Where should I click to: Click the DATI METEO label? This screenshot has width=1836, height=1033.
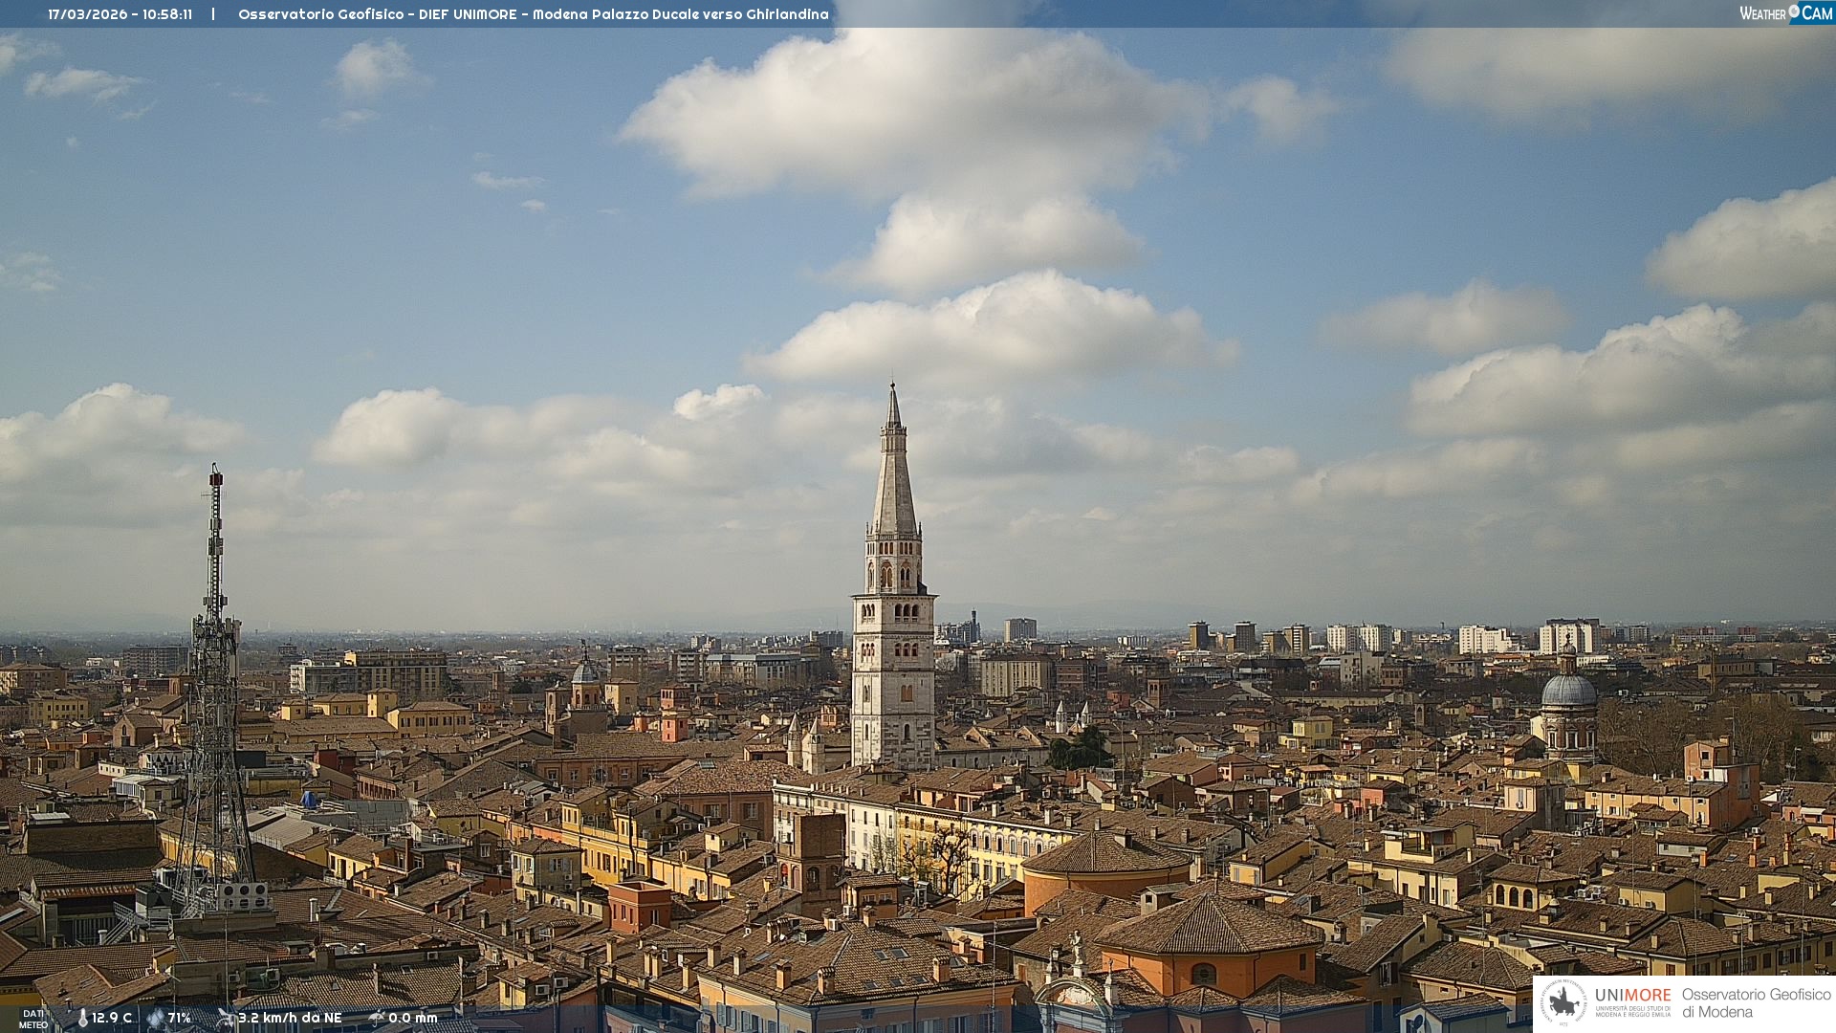click(x=33, y=1019)
